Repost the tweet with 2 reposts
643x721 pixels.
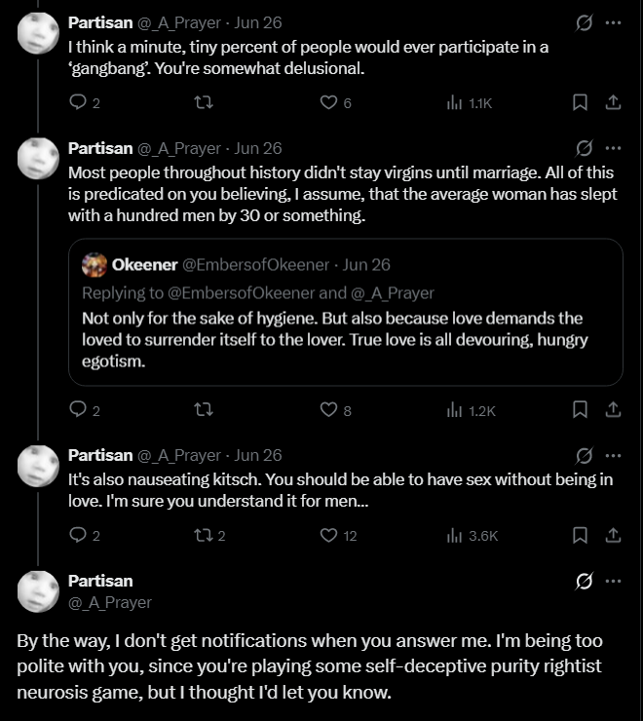click(209, 535)
